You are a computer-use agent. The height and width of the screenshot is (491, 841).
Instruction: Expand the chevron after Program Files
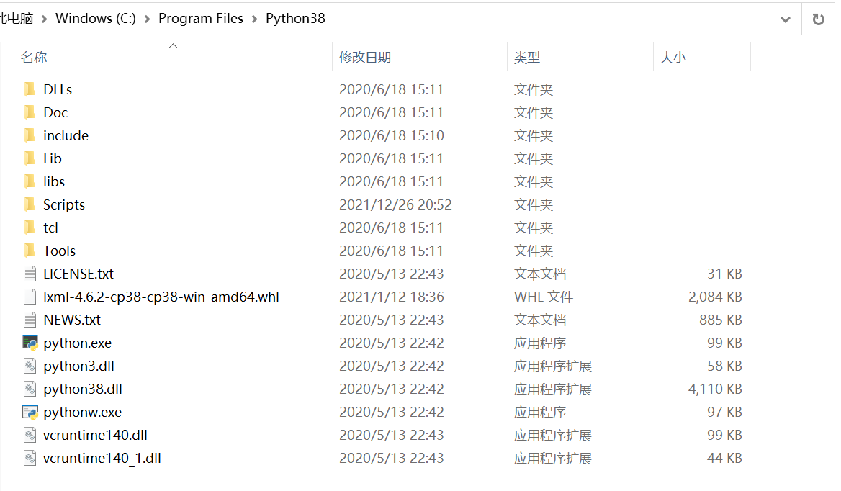coord(255,19)
